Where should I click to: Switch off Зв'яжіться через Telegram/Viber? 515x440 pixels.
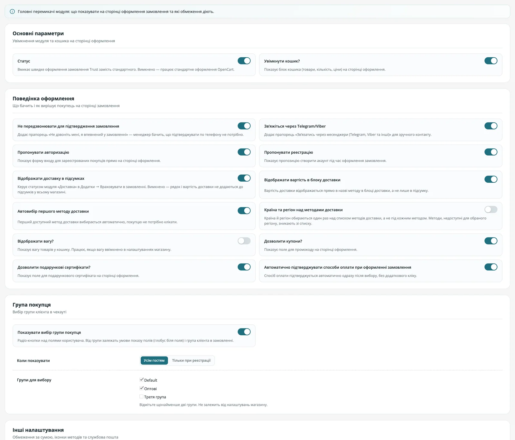coord(491,126)
